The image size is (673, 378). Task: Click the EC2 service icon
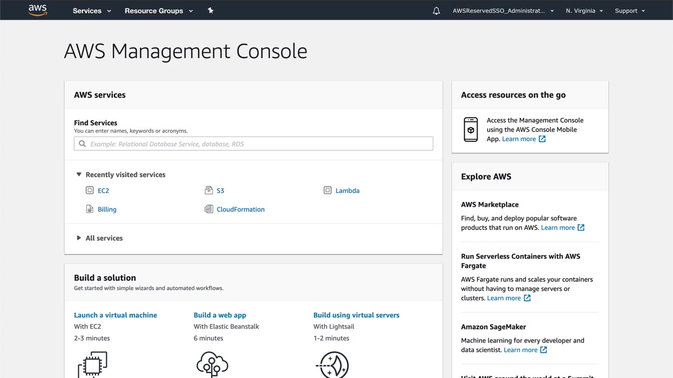click(89, 191)
